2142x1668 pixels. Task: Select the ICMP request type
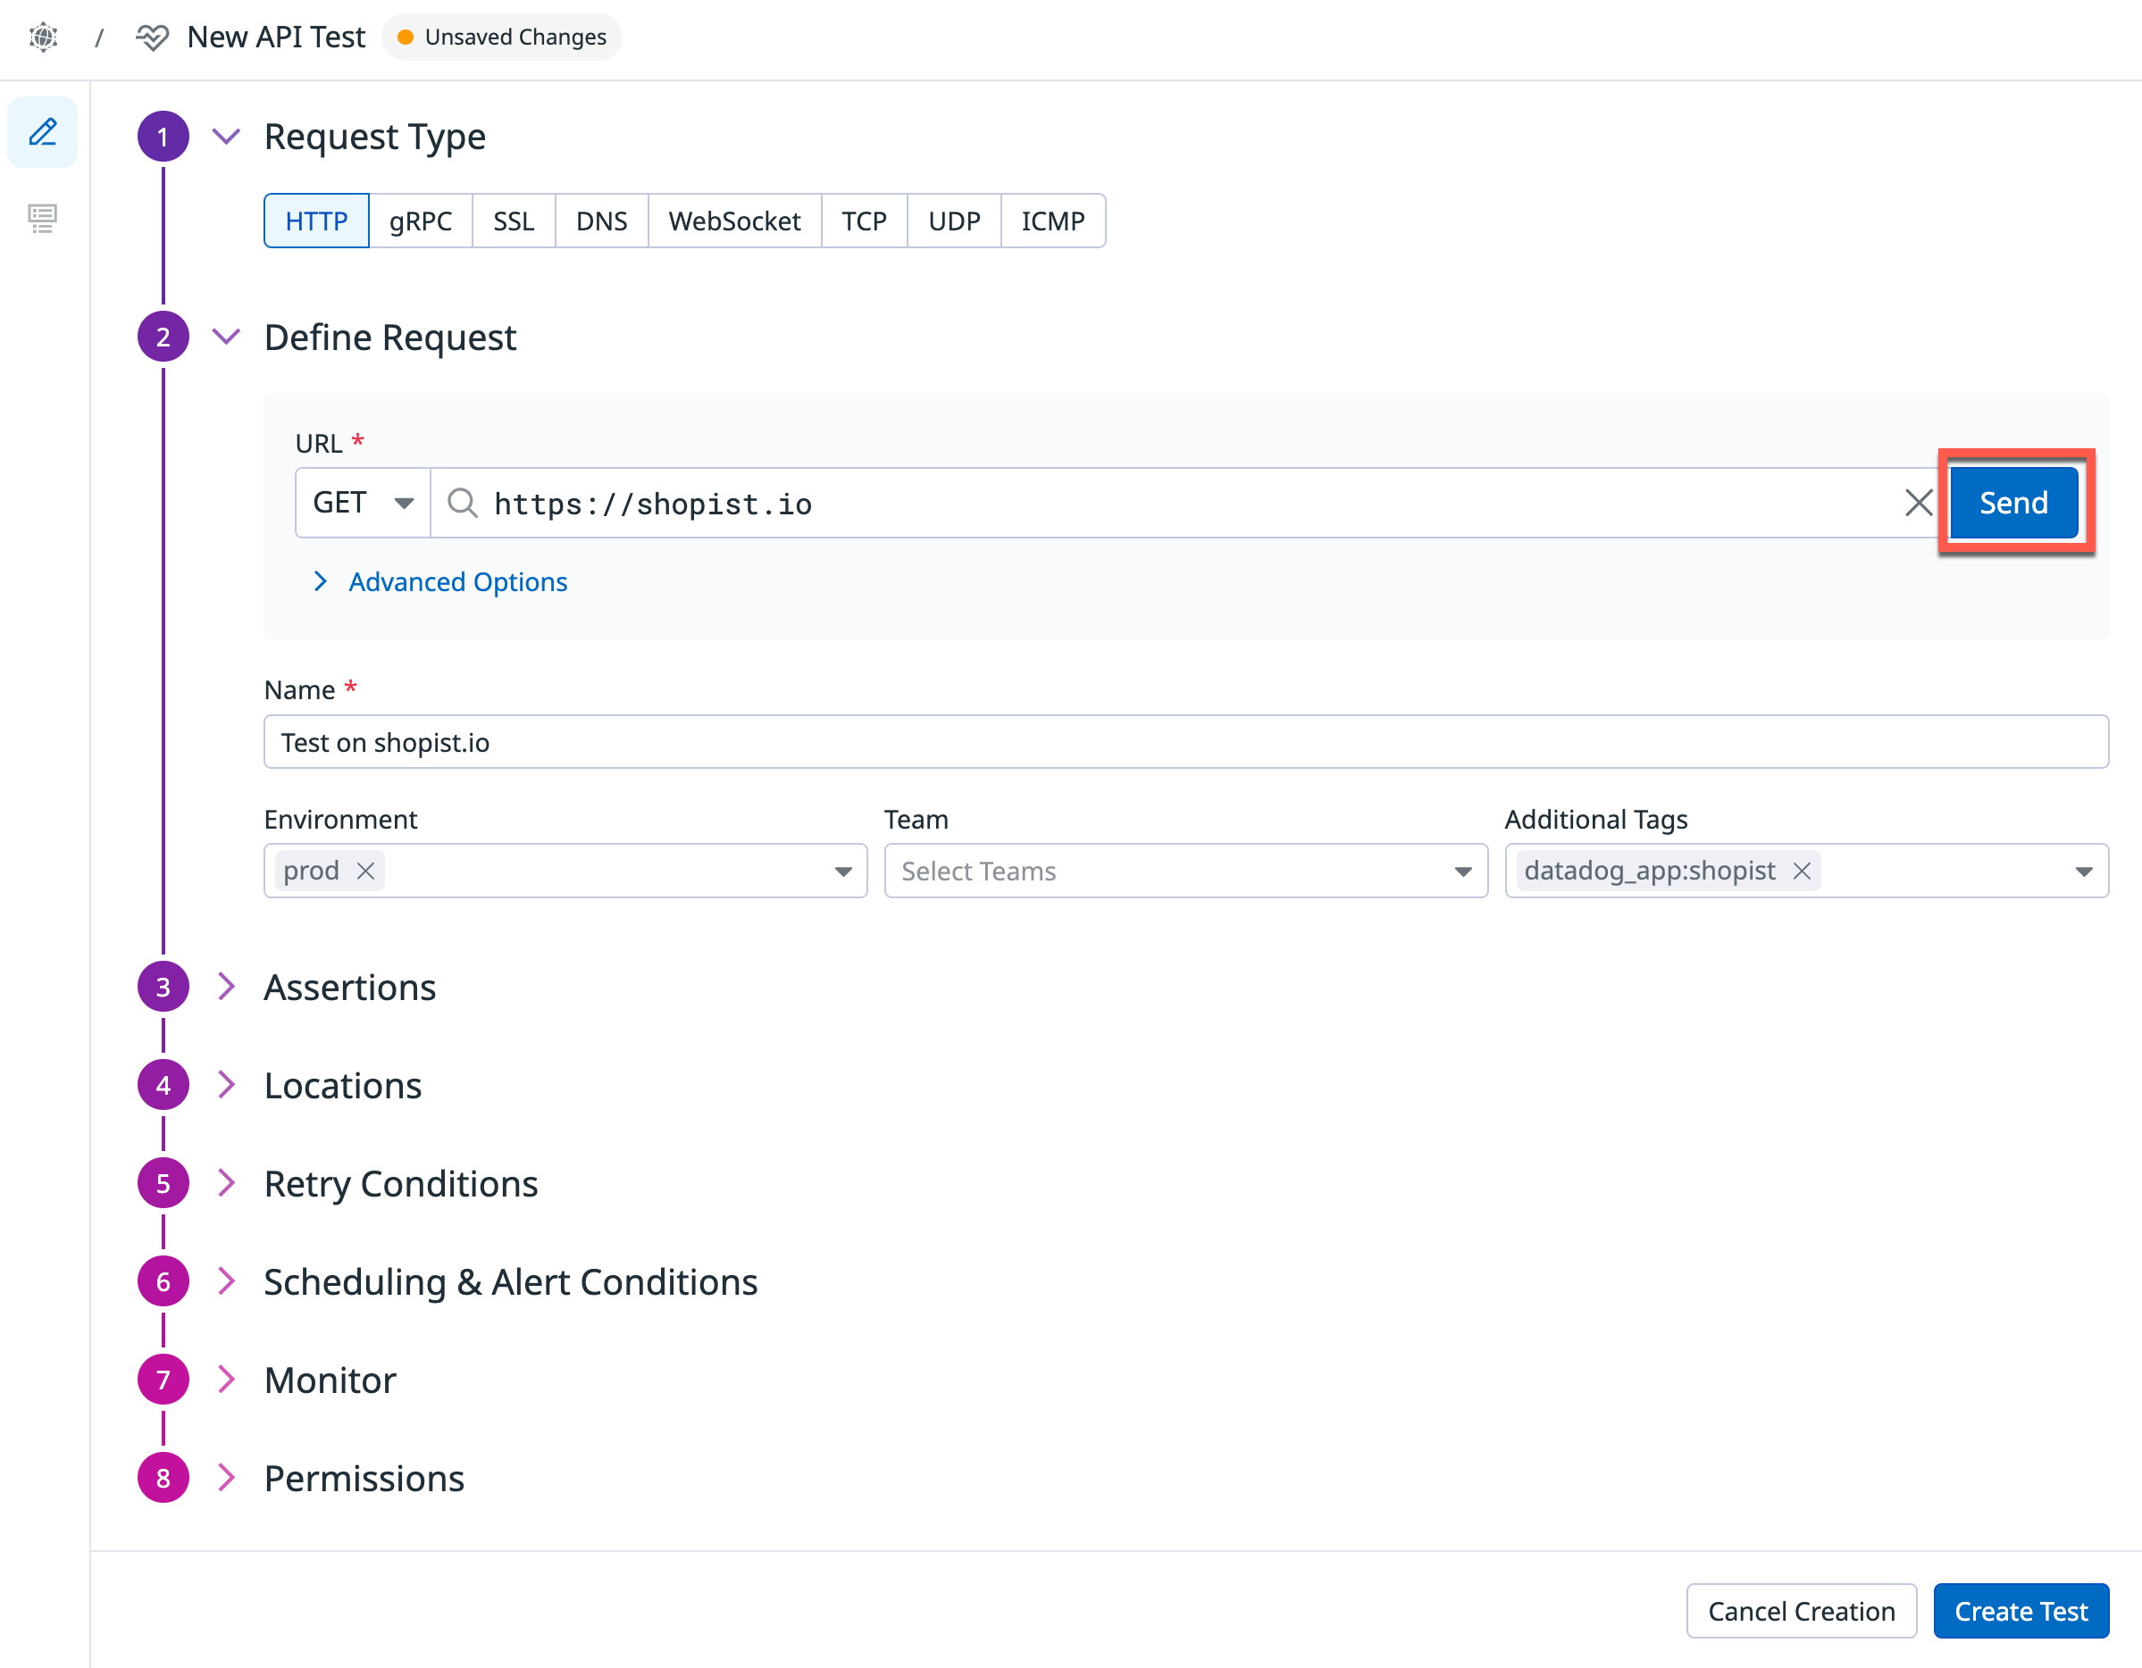[1051, 221]
